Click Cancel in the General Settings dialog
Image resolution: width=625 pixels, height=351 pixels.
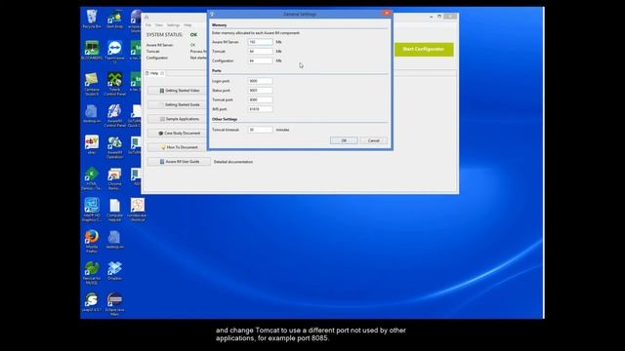pos(373,140)
